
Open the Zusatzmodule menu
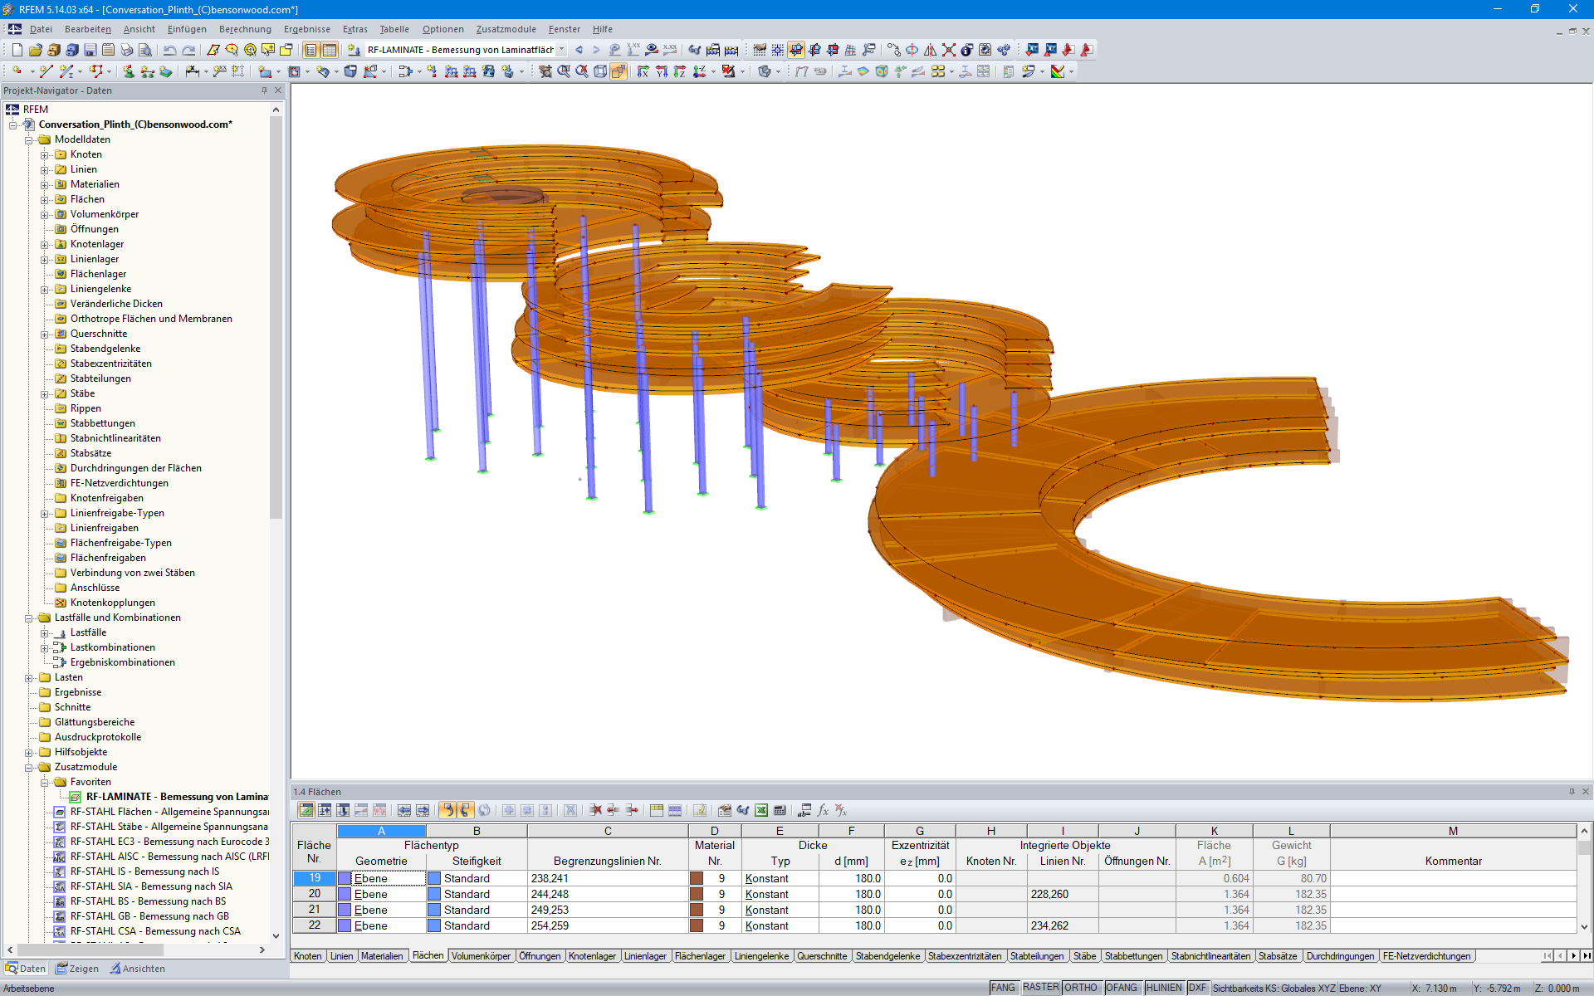(x=506, y=29)
